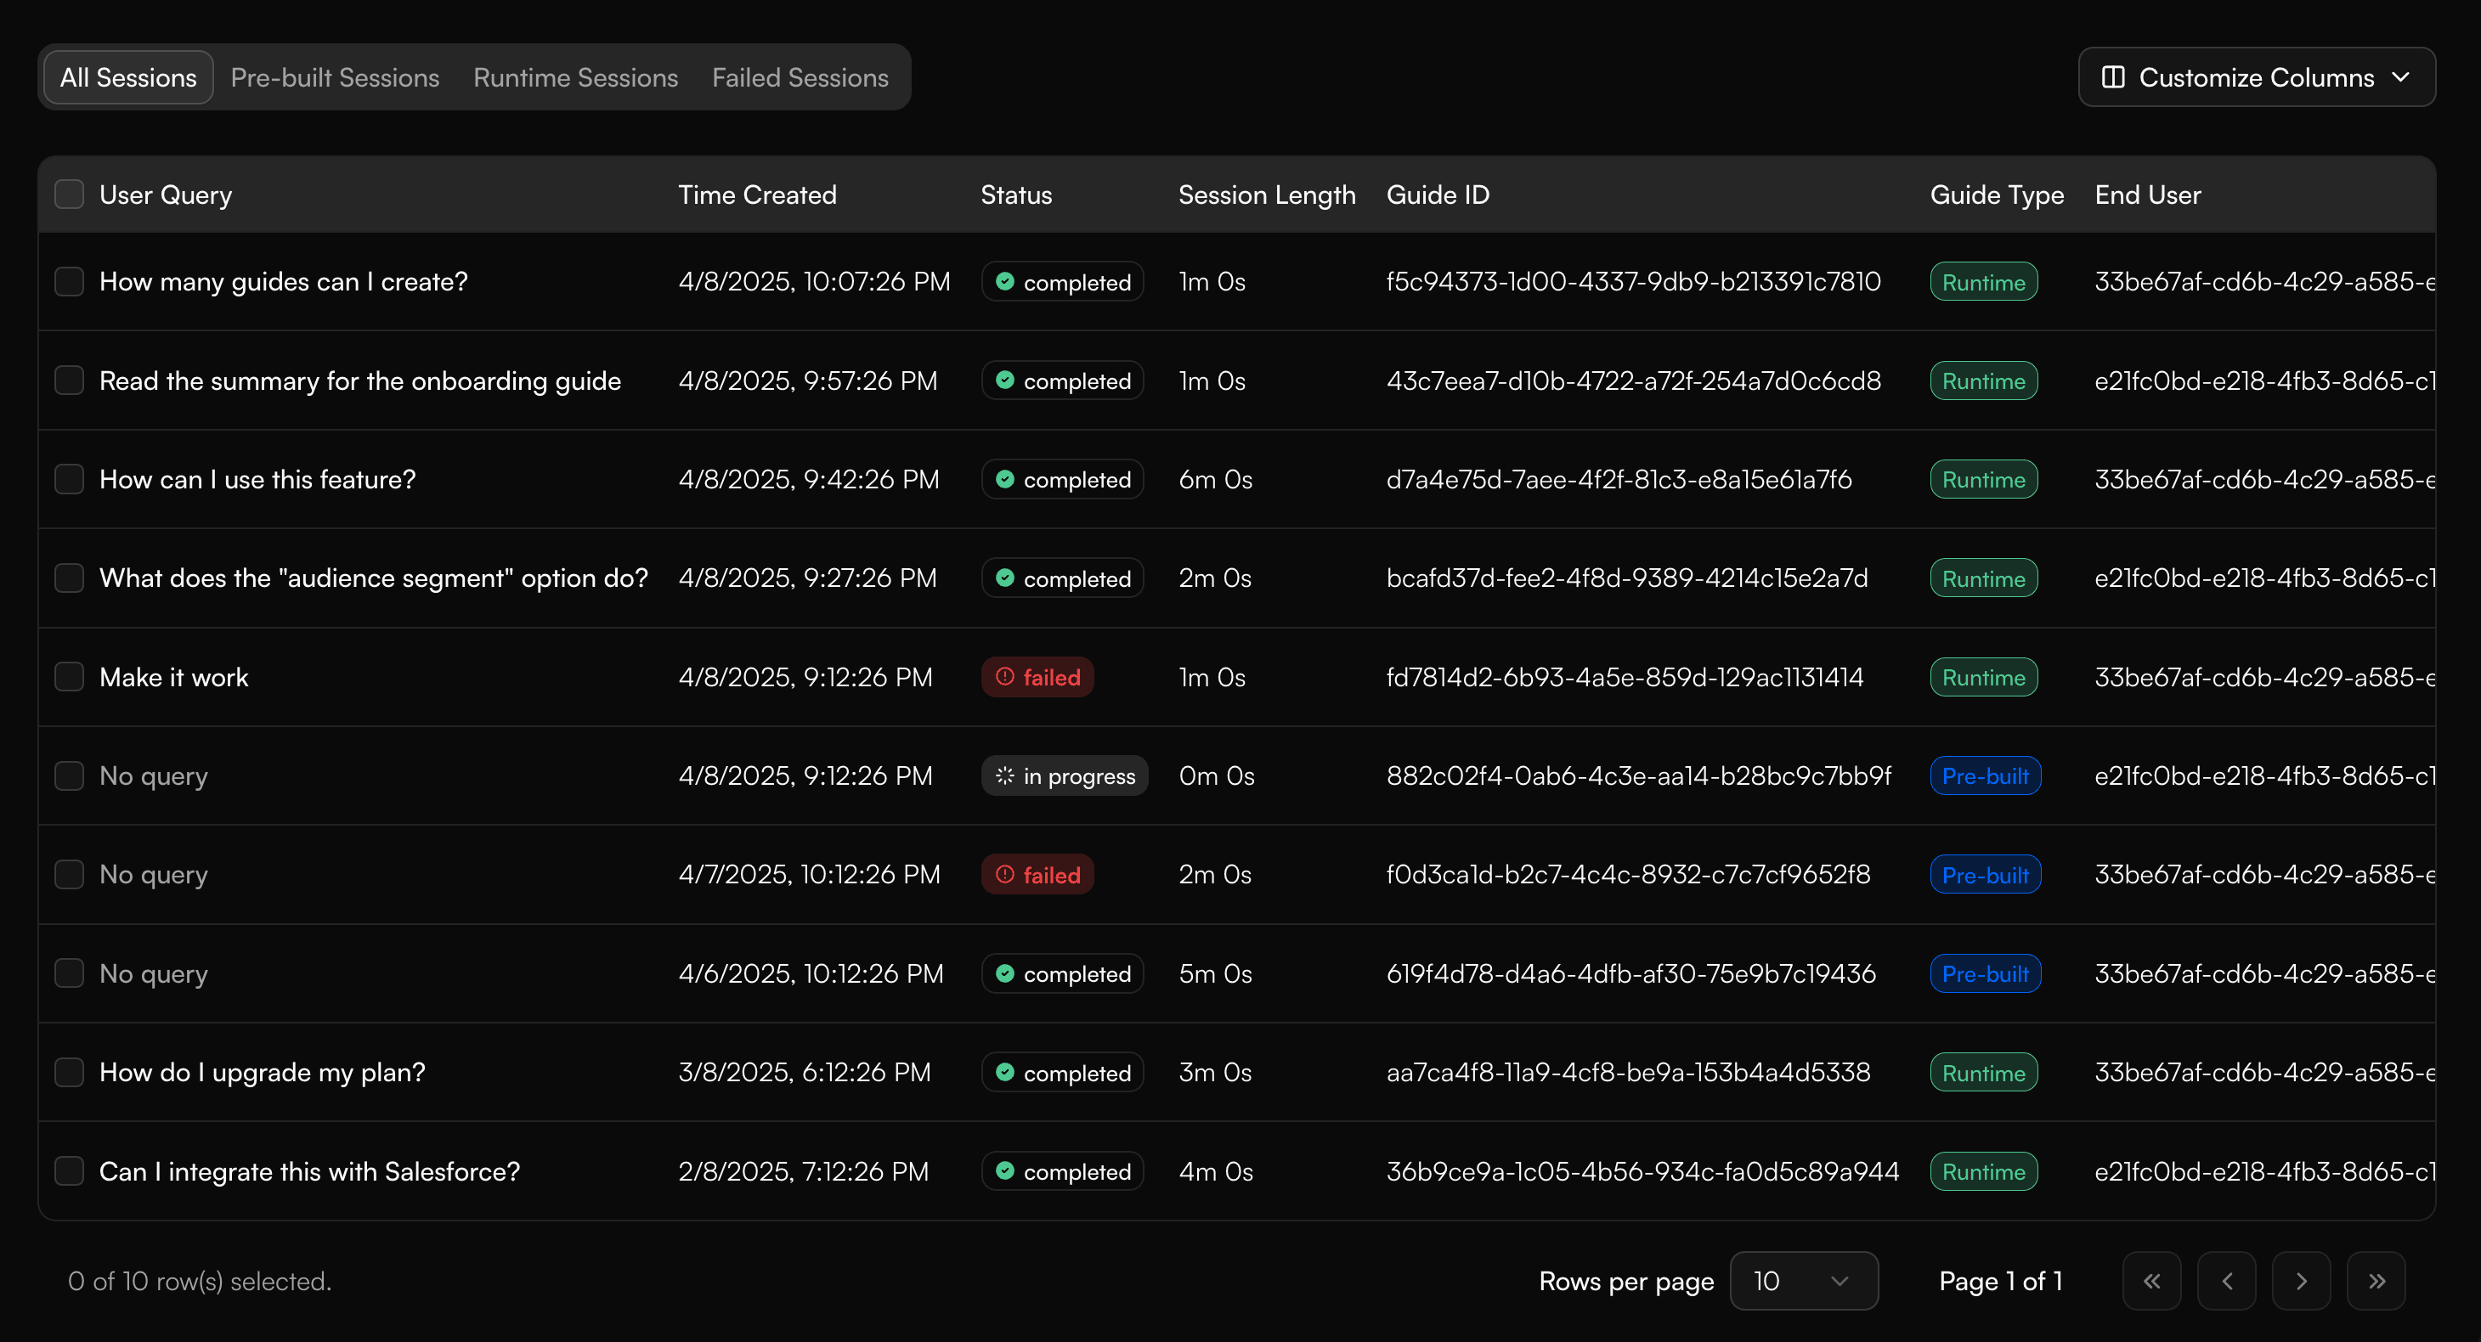The image size is (2481, 1342).
Task: Click the Guide ID column header
Action: pyautogui.click(x=1438, y=195)
